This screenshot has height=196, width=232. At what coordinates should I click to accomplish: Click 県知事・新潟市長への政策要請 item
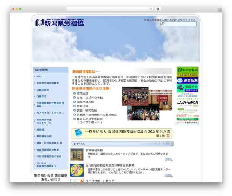97,115
